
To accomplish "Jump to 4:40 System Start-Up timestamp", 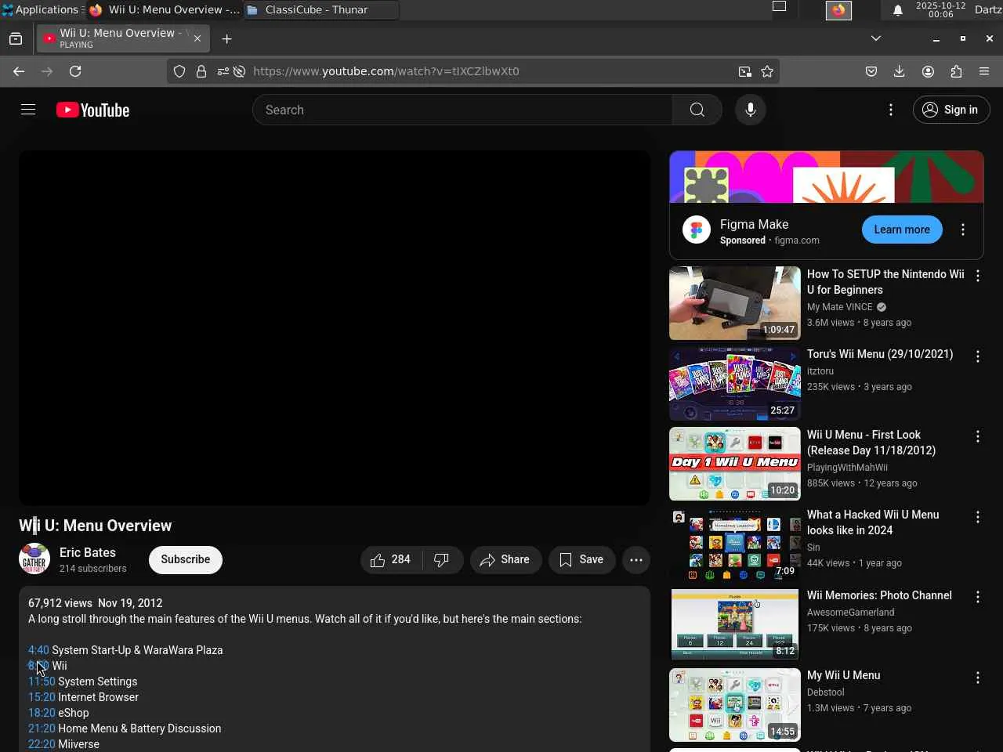I will [38, 650].
